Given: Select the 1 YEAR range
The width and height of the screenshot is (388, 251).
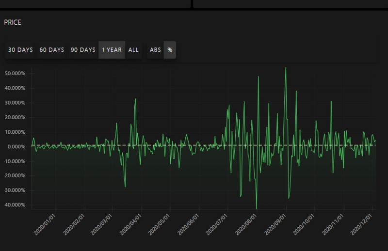Looking at the screenshot, I should [x=112, y=50].
